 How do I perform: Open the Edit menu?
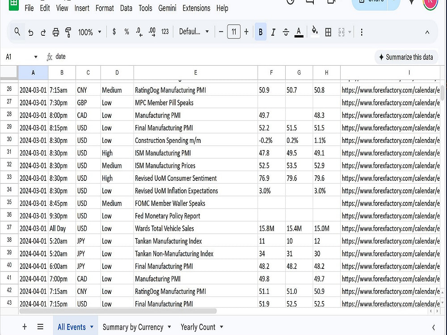click(45, 8)
